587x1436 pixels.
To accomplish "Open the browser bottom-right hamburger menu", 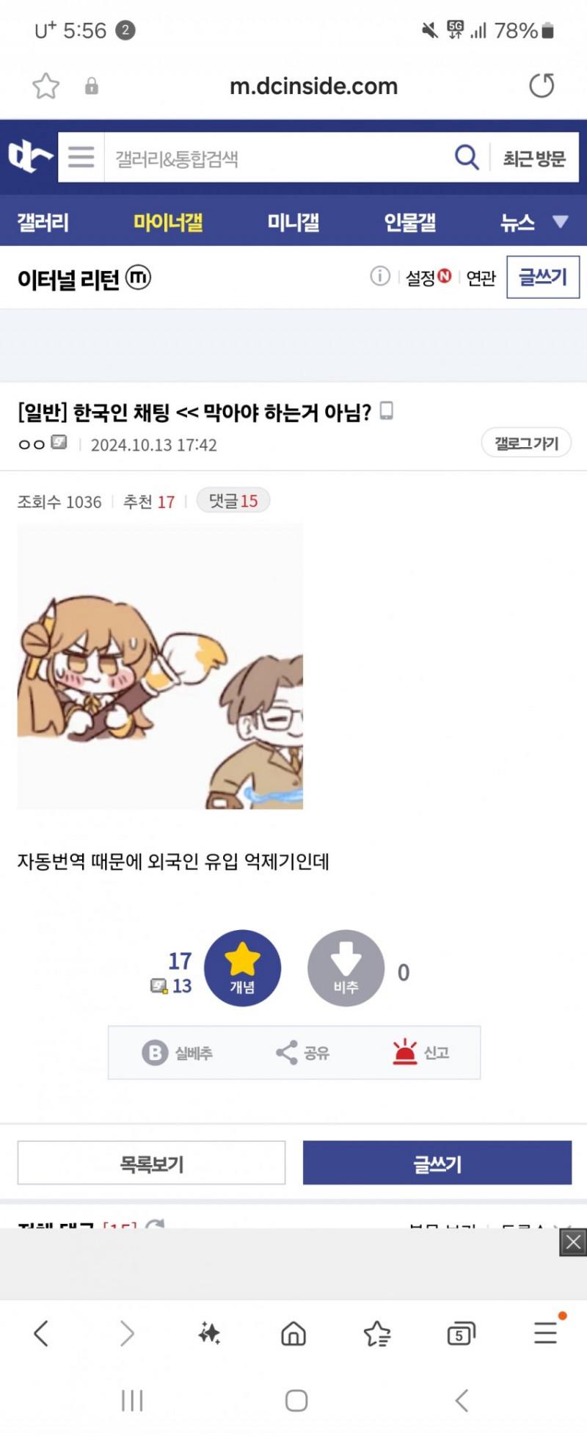I will 545,1333.
